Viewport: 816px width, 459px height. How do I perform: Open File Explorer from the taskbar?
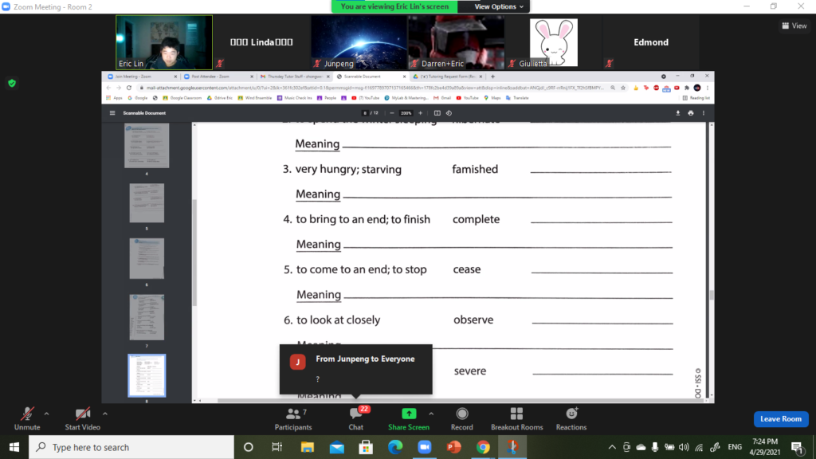coord(308,447)
